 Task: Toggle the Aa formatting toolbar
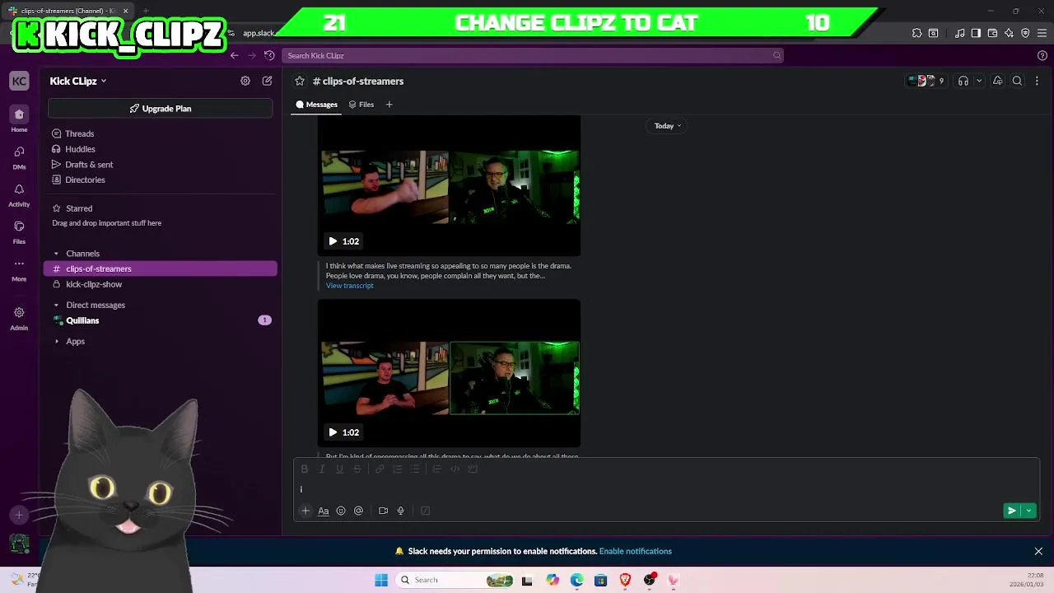click(x=324, y=511)
